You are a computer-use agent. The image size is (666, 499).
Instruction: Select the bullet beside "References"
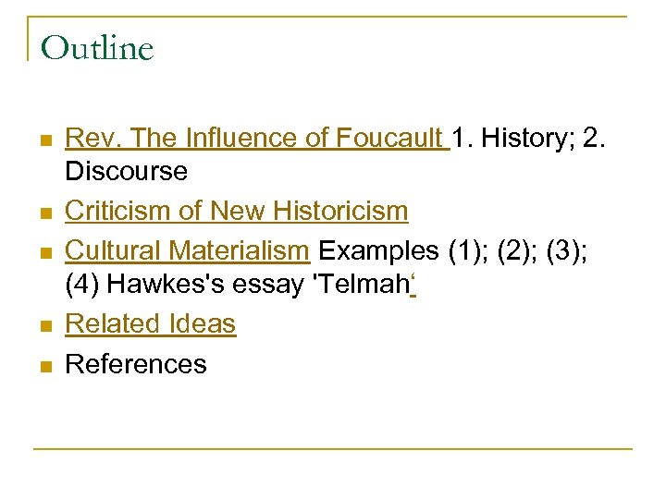[x=44, y=366]
